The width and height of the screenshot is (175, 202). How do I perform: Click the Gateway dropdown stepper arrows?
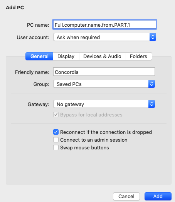151,104
